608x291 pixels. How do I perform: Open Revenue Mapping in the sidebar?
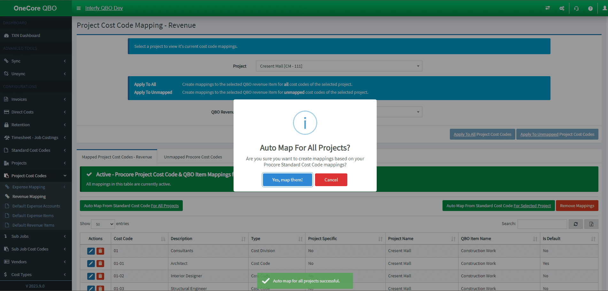(29, 196)
